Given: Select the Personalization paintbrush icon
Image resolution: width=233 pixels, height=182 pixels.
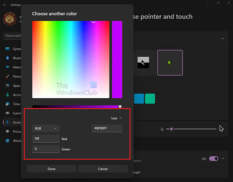Looking at the screenshot, I should 8,76.
